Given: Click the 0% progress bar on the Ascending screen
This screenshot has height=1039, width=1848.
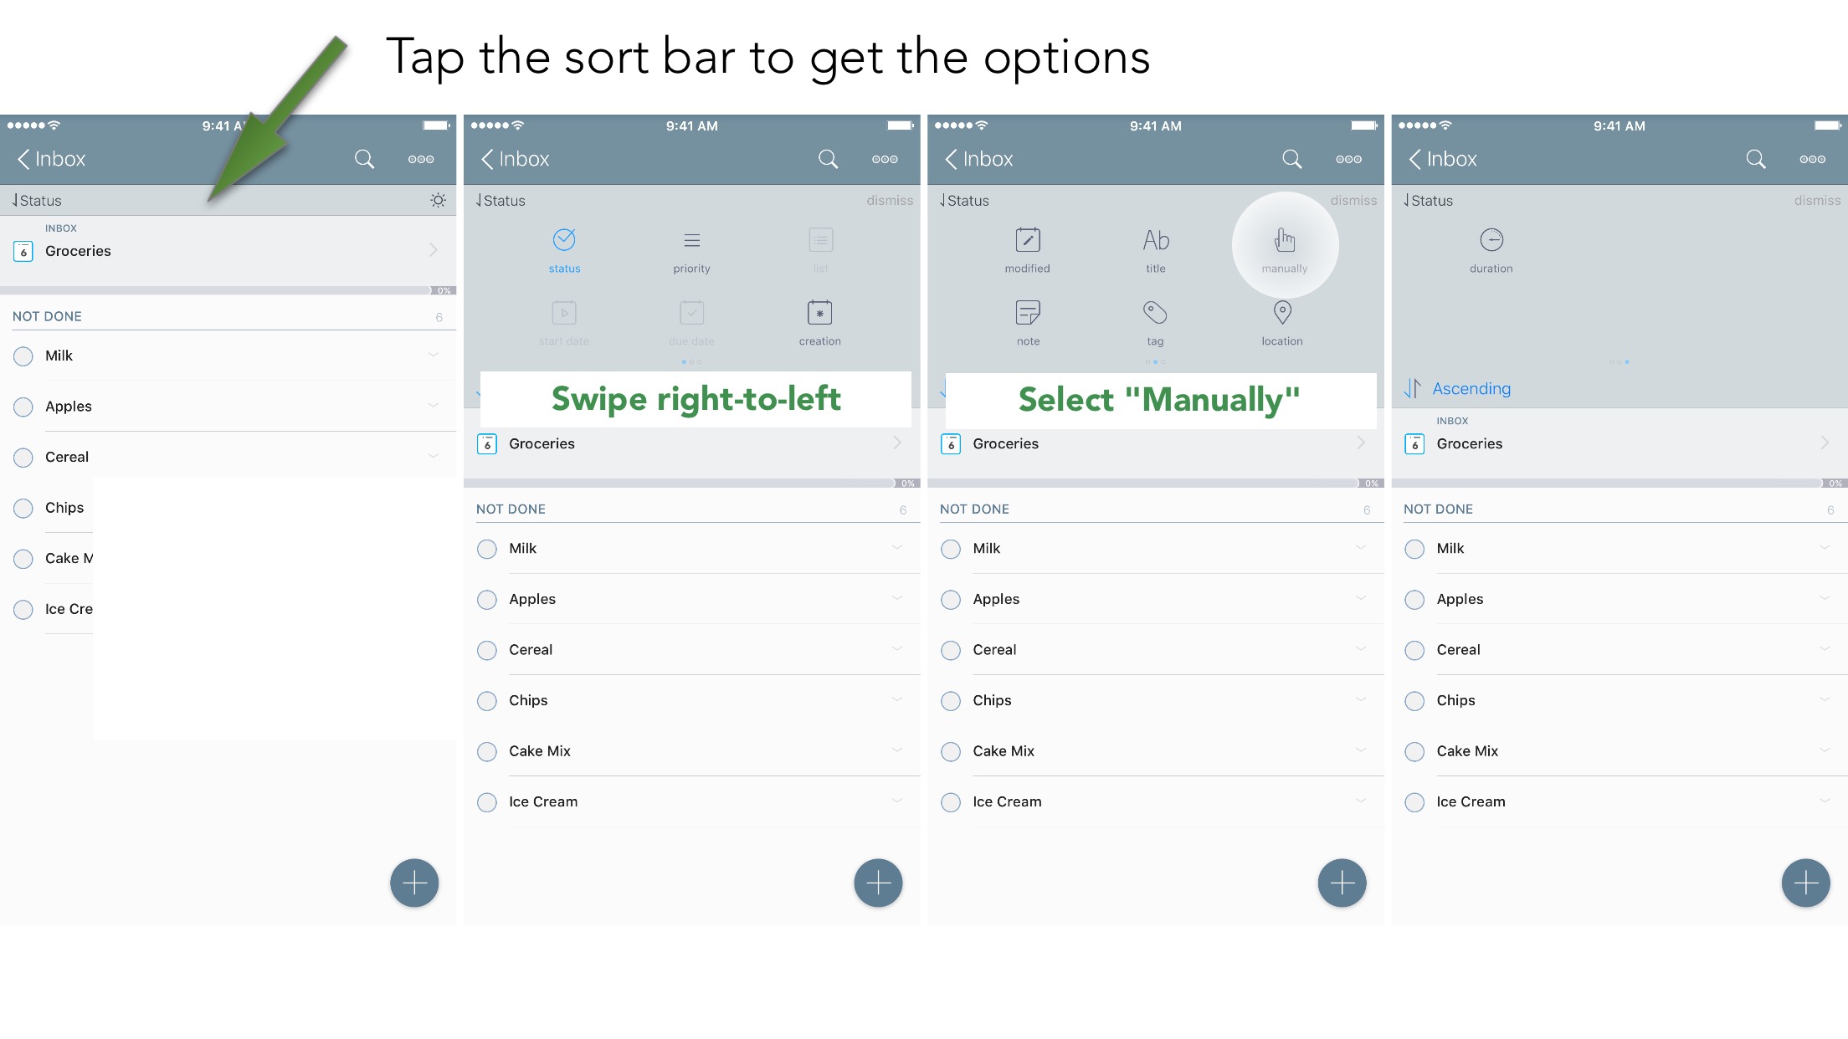Looking at the screenshot, I should (1619, 484).
